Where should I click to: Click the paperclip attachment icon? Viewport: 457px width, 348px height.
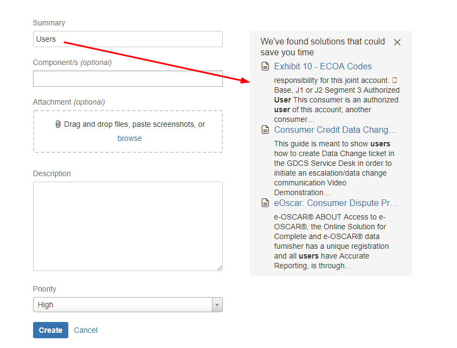point(58,125)
